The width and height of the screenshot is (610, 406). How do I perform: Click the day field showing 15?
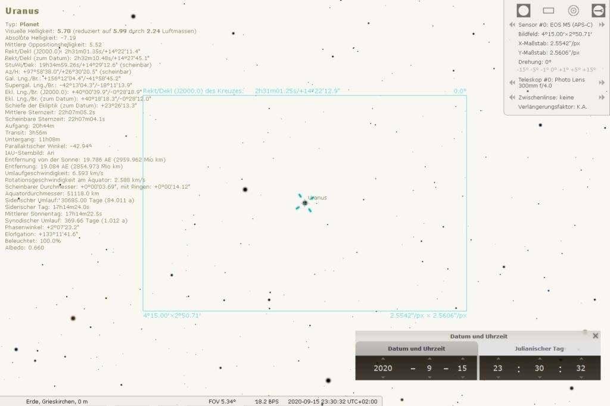(461, 368)
